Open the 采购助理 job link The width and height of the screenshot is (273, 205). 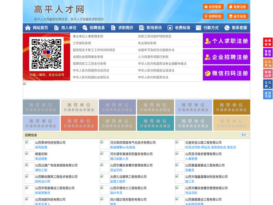41,147
